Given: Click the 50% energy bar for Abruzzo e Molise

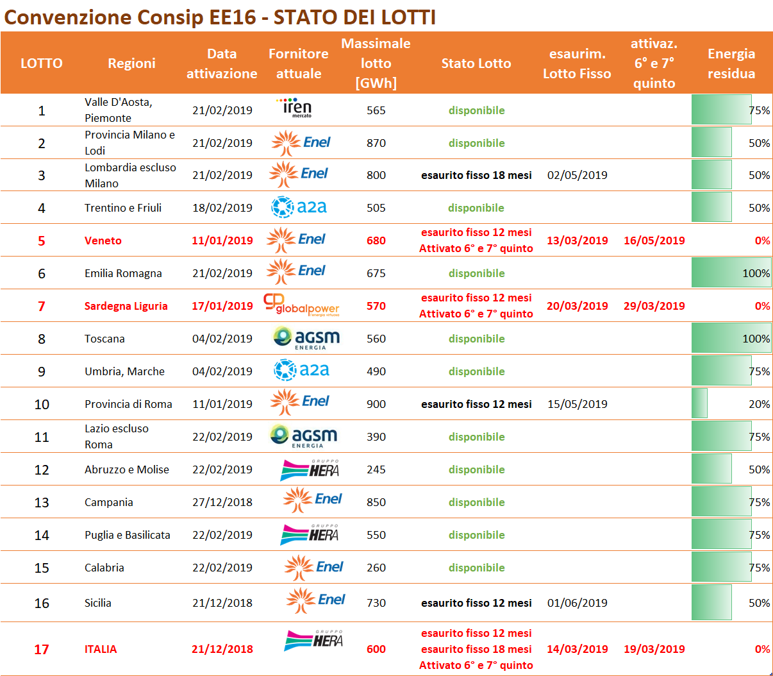Looking at the screenshot, I should (x=711, y=469).
